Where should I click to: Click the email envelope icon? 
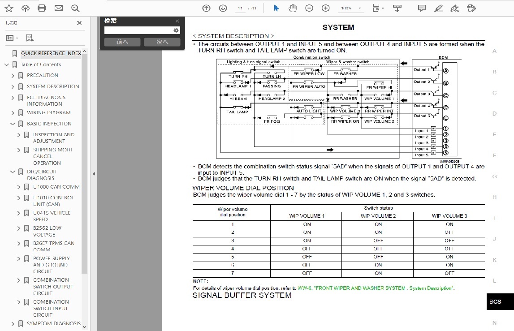click(x=59, y=8)
